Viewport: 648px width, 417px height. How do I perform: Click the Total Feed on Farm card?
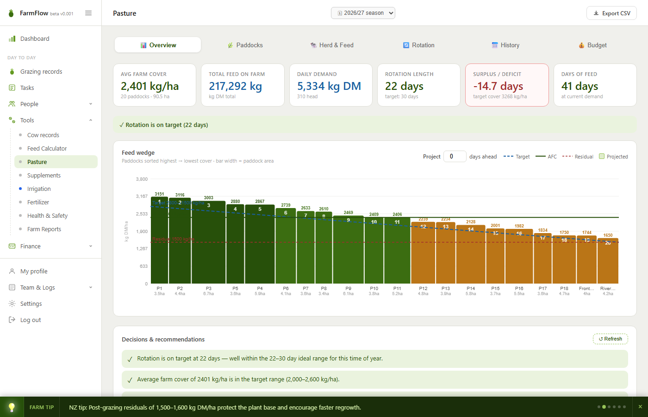tap(243, 85)
